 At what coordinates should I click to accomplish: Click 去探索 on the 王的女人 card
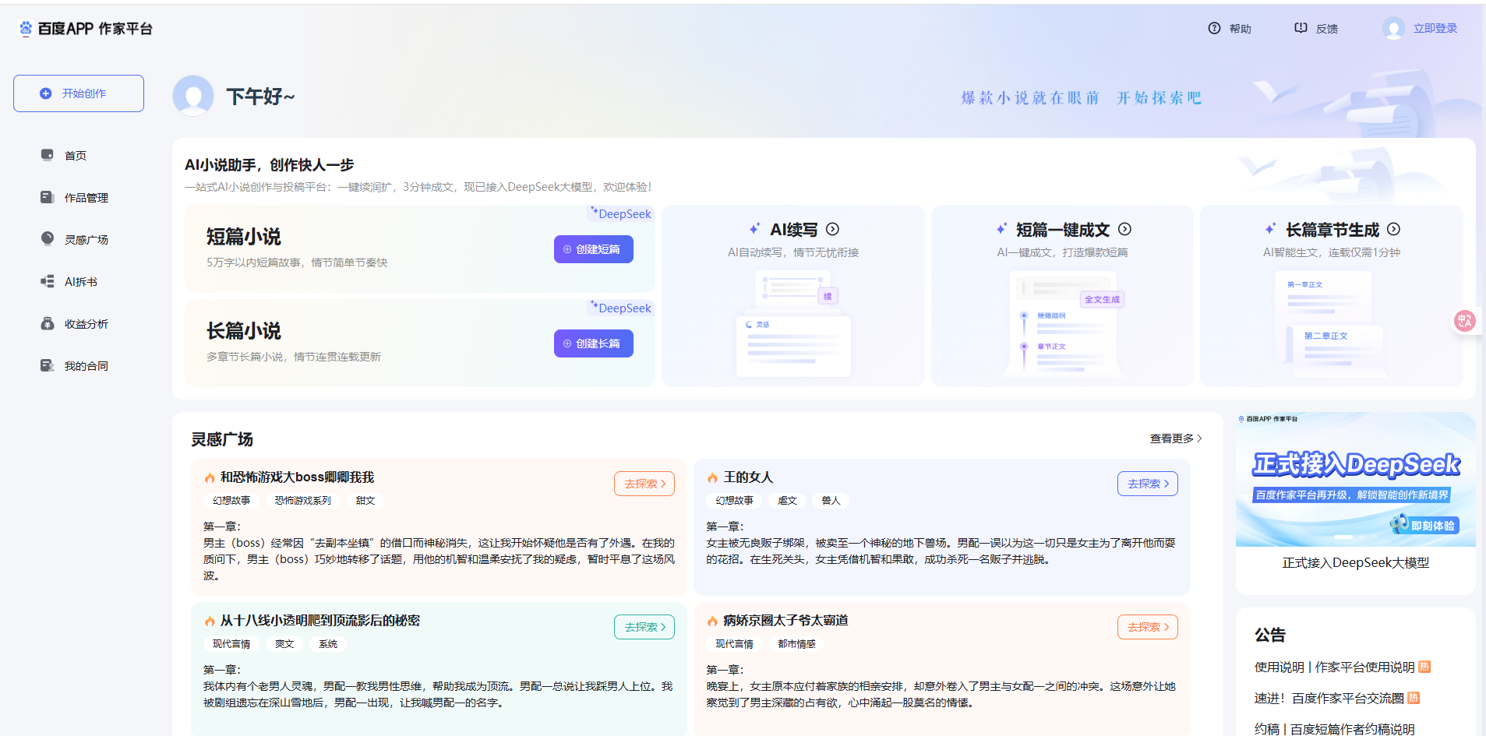tap(1148, 484)
